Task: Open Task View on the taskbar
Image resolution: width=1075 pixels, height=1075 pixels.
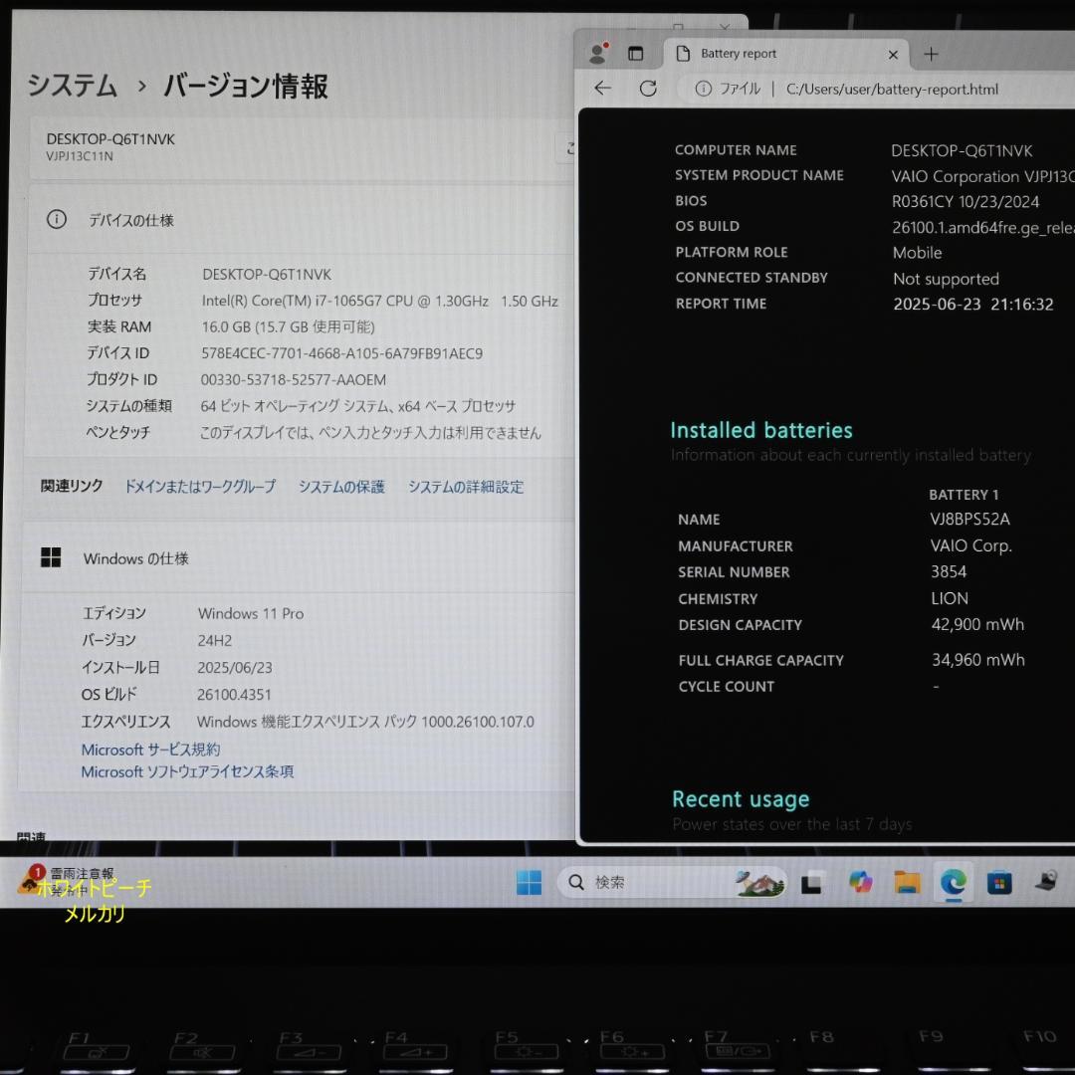Action: (813, 883)
